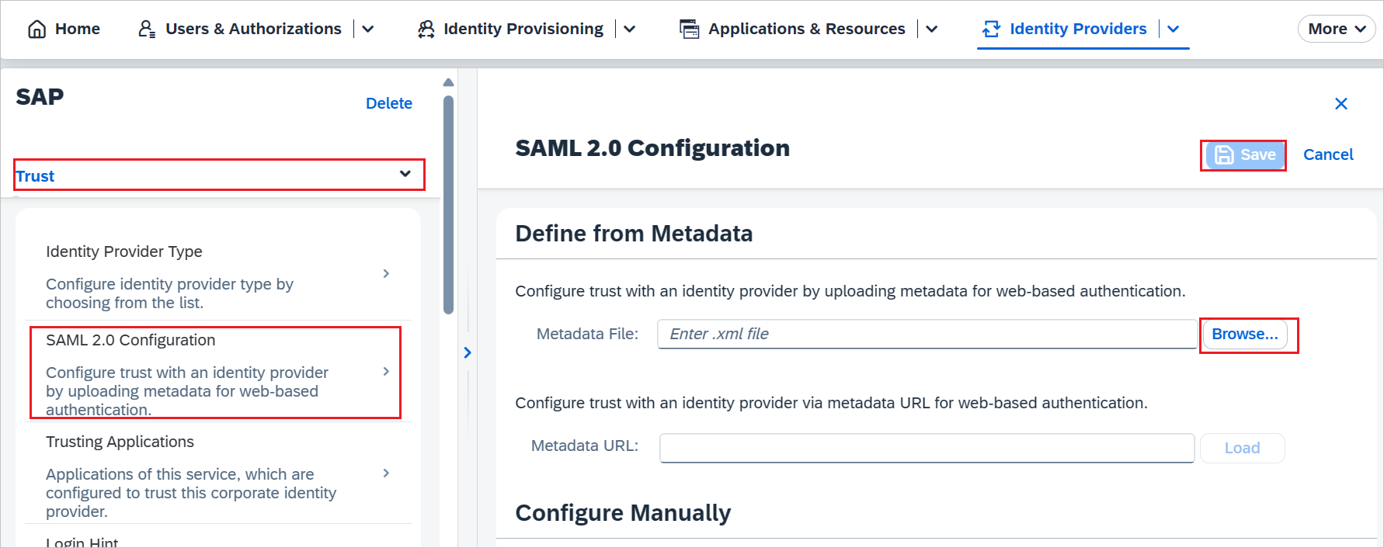Click the Browse... button

(x=1244, y=334)
